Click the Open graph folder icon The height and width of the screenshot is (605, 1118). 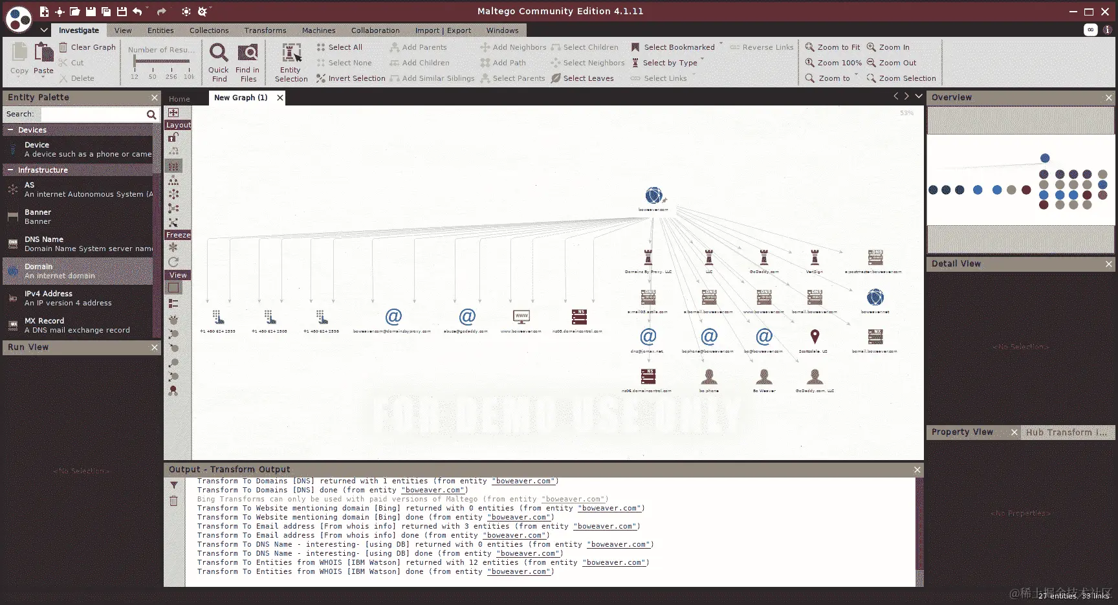tap(75, 12)
